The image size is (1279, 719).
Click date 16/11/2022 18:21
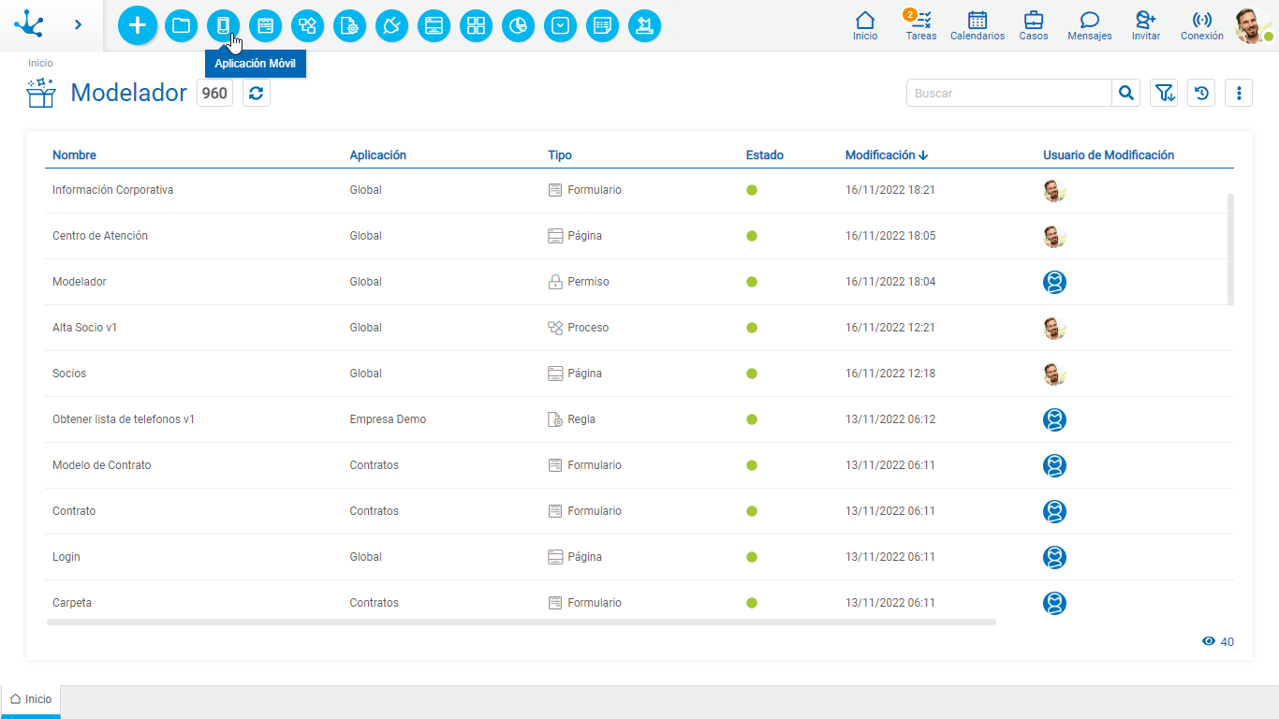(890, 190)
